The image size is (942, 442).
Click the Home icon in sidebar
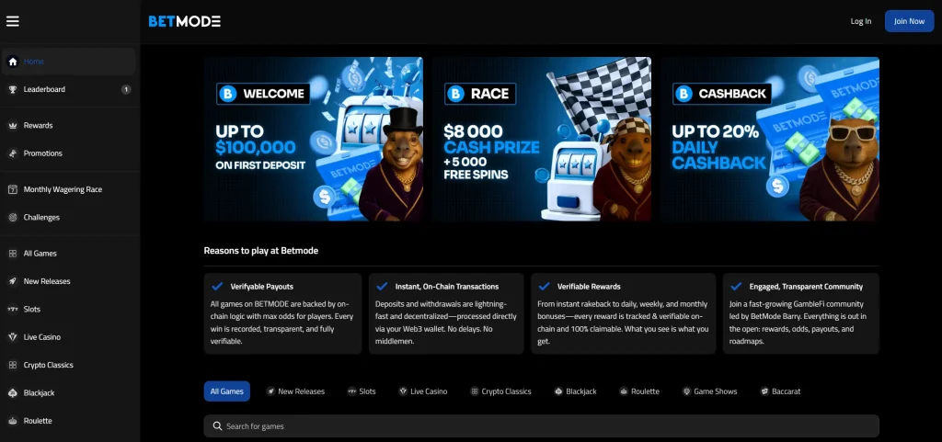[13, 62]
